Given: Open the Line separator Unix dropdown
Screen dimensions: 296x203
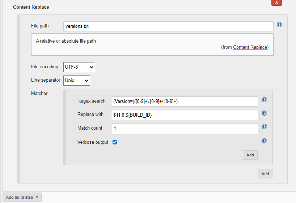Looking at the screenshot, I should pyautogui.click(x=77, y=81).
